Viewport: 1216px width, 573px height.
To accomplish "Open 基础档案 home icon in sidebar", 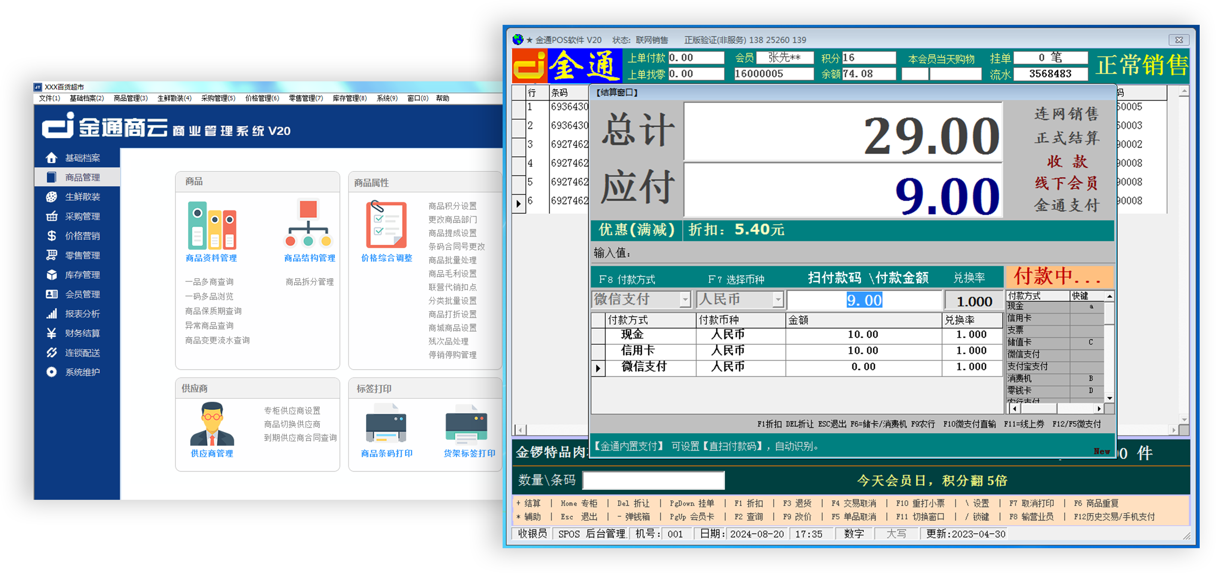I will coord(51,157).
